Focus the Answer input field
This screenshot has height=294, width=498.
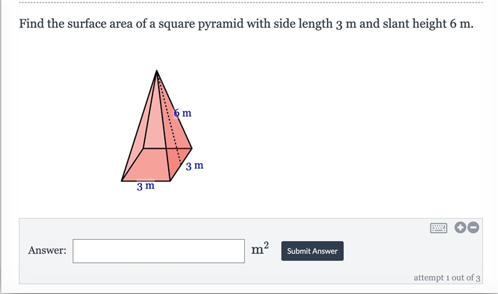(x=159, y=251)
